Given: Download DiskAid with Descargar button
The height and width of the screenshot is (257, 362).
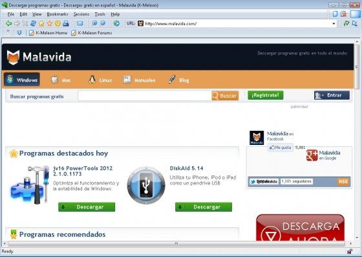Looking at the screenshot, I should 204,207.
